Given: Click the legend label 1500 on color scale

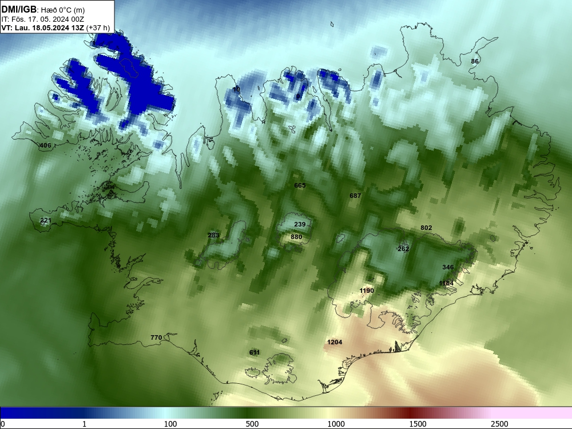Looking at the screenshot, I should tap(418, 424).
